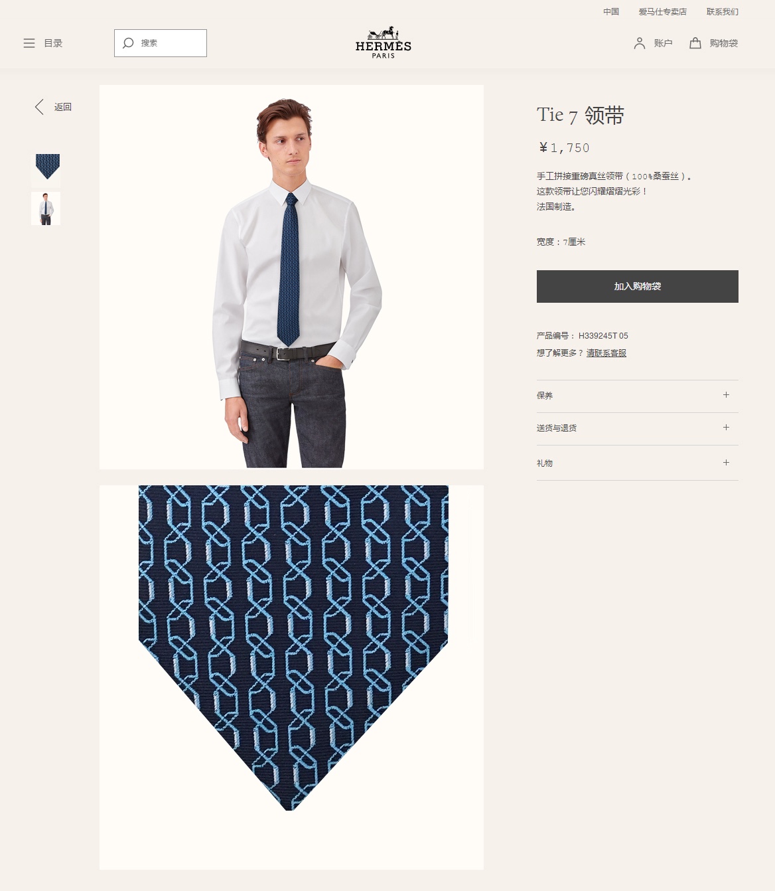Viewport: 775px width, 891px height.
Task: Open 联系我们 contact link
Action: [723, 12]
